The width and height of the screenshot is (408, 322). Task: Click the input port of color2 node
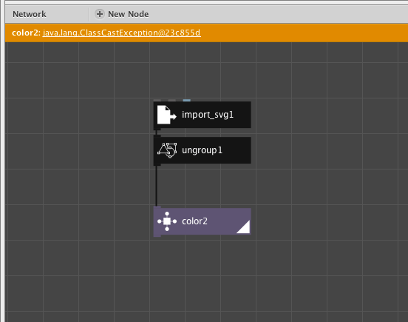click(x=157, y=207)
